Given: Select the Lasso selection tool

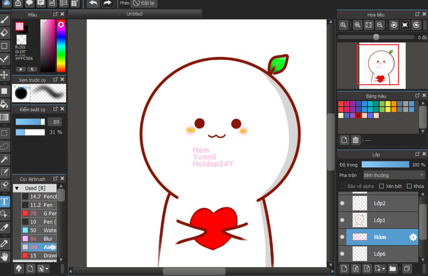Looking at the screenshot, I should click(5, 146).
